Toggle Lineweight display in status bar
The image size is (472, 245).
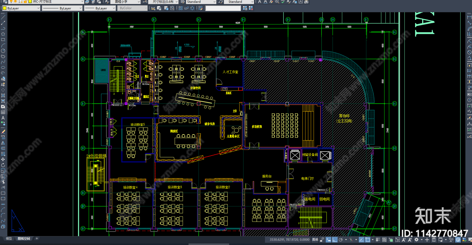click(x=378, y=240)
